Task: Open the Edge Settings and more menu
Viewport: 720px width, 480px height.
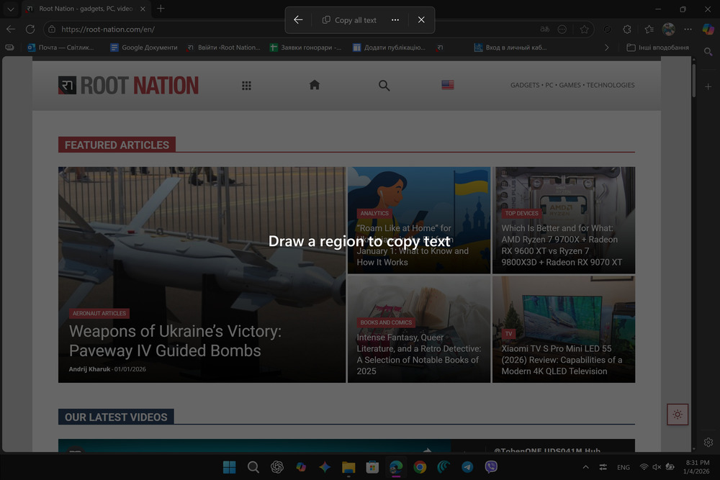Action: pyautogui.click(x=688, y=29)
